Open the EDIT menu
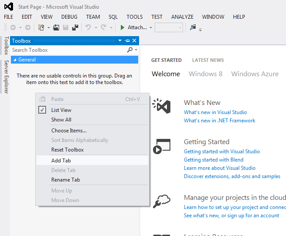The image size is (286, 236). click(27, 17)
